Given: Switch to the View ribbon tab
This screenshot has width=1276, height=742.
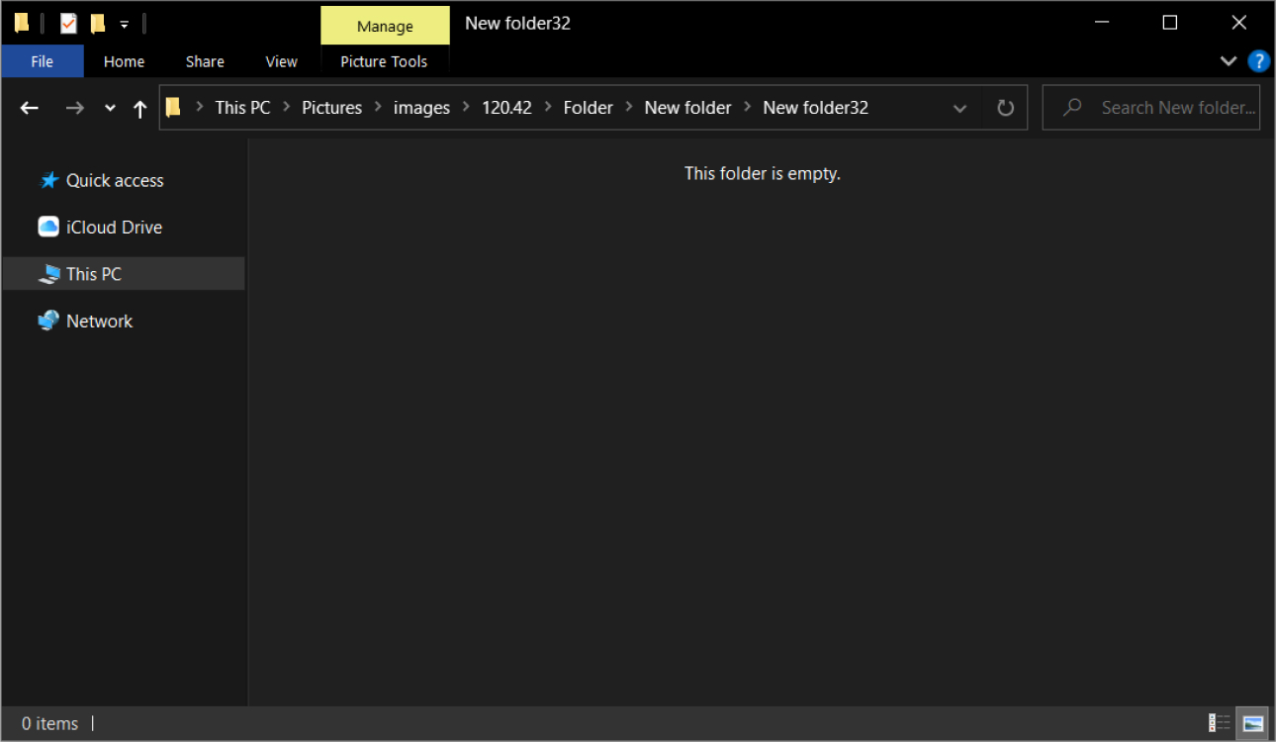Looking at the screenshot, I should [x=280, y=60].
